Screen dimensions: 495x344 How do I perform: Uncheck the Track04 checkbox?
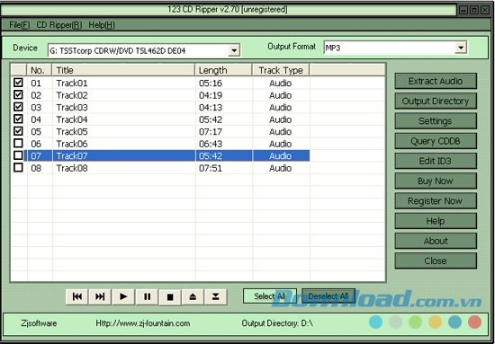click(x=18, y=119)
